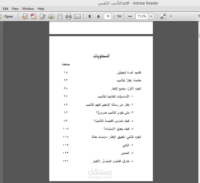
Task: Click entry ٢. إطار من رسالة الإنجيل
Action: (110, 105)
